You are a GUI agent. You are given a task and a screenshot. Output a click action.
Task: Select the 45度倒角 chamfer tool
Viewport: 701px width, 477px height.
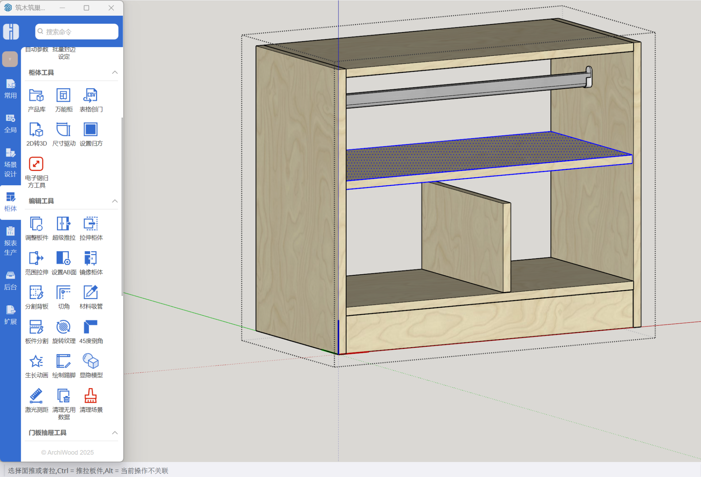click(91, 327)
